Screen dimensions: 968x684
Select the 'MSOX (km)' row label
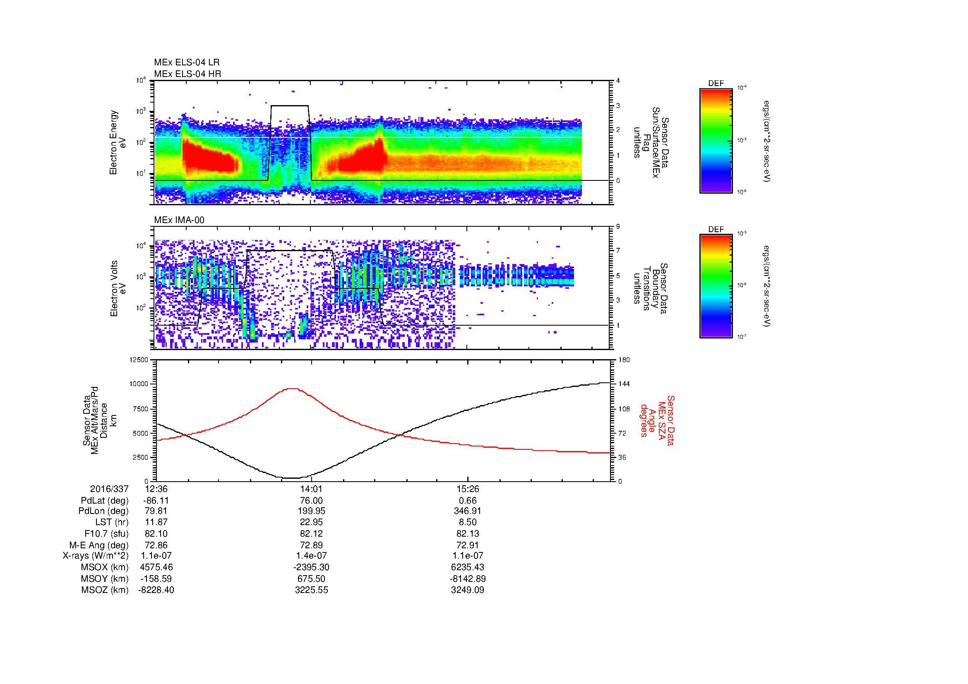105,567
